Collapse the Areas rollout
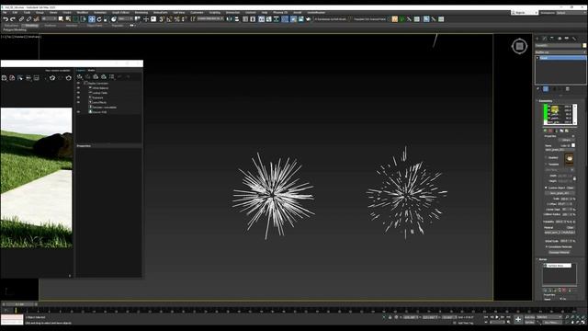The width and height of the screenshot is (588, 331). 543,259
